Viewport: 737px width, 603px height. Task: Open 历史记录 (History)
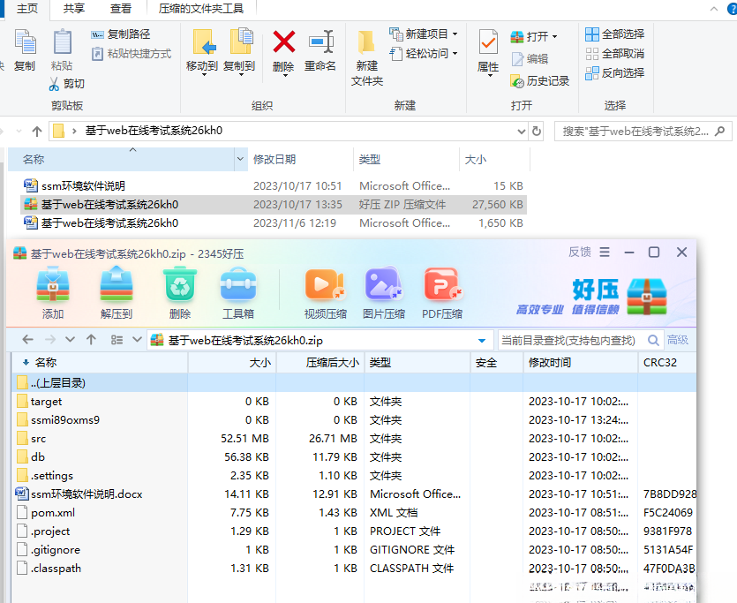coord(539,81)
